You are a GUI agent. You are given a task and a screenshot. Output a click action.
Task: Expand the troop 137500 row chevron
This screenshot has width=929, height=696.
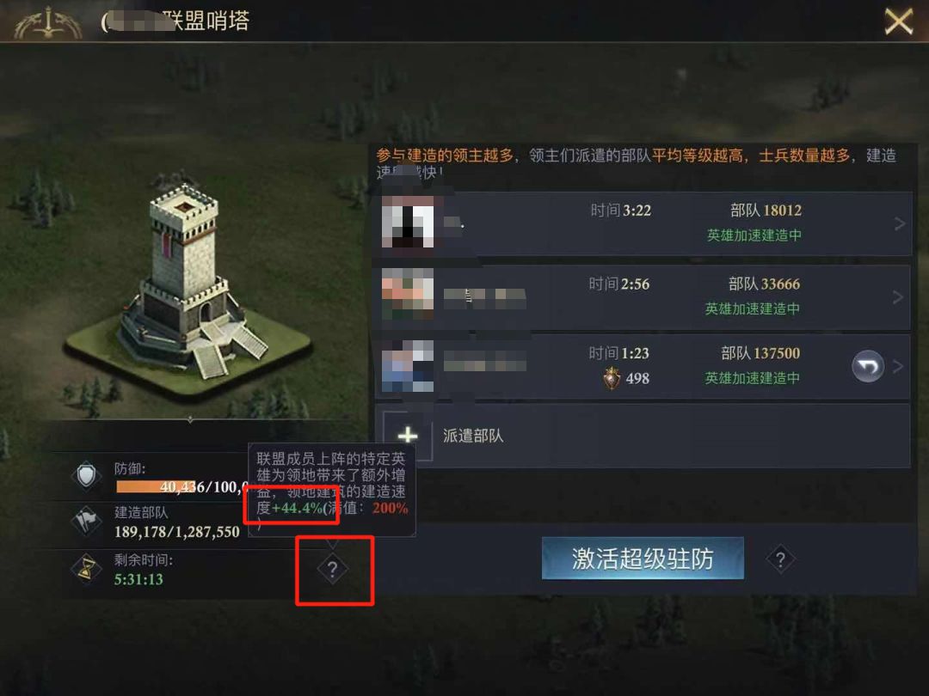(x=898, y=367)
